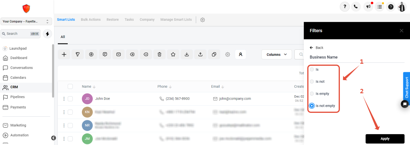Select the 'Is' radio option
410x145 pixels.
pyautogui.click(x=312, y=69)
